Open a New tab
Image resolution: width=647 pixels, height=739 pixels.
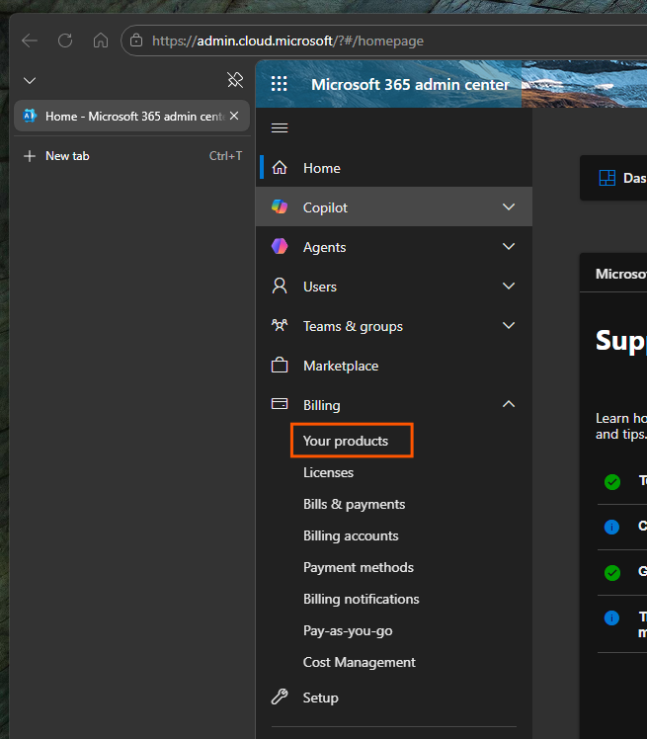132,156
